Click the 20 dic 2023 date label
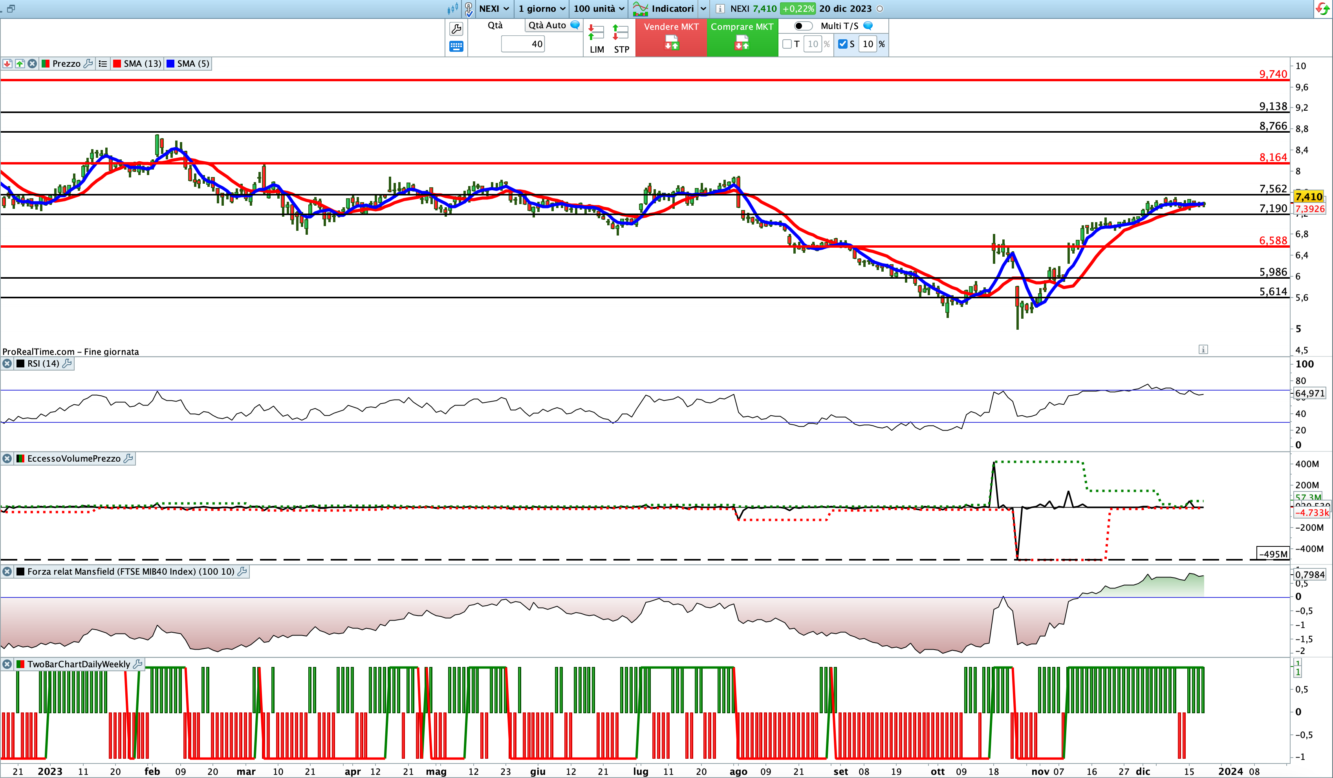Image resolution: width=1333 pixels, height=778 pixels. pos(845,9)
